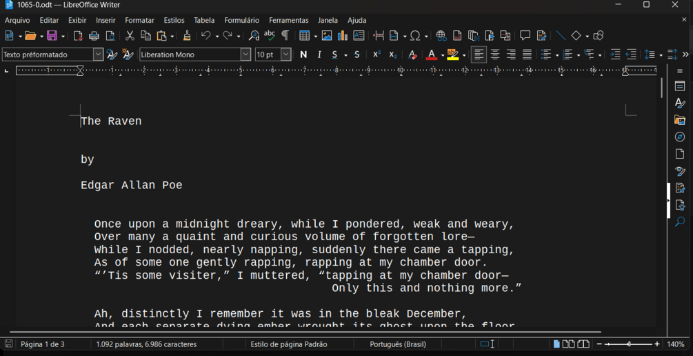This screenshot has height=356, width=693.
Task: Export directly as PDF
Action: pyautogui.click(x=78, y=36)
